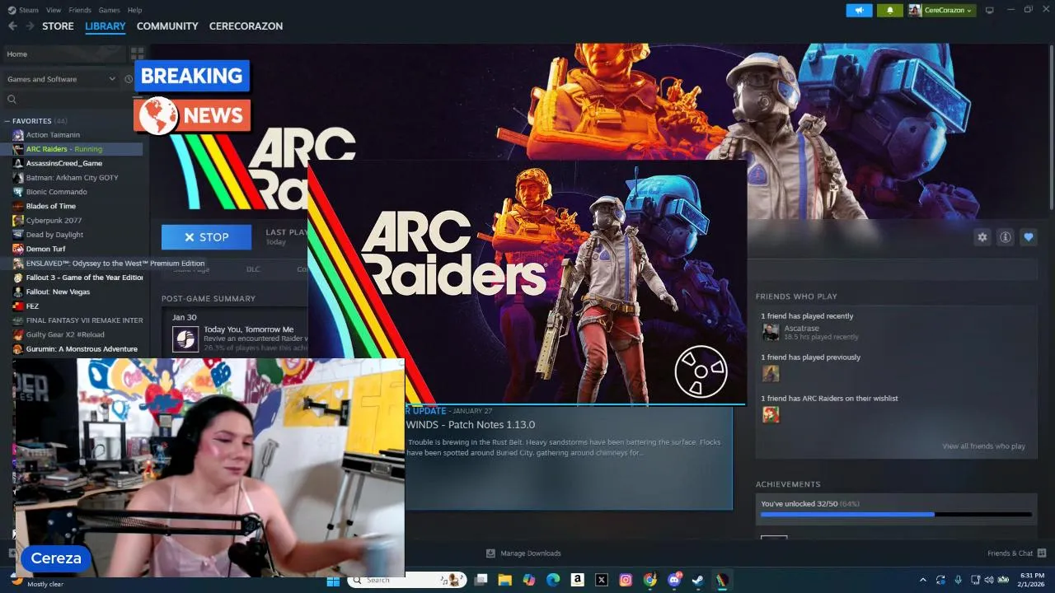Click into Windows taskbar search box
Image resolution: width=1055 pixels, height=593 pixels.
(406, 580)
